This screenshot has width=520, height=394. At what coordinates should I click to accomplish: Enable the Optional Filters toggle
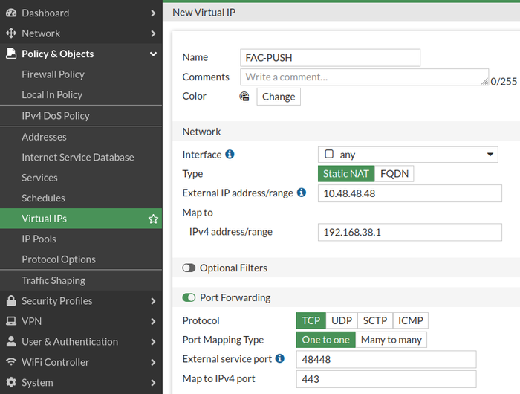pos(189,268)
